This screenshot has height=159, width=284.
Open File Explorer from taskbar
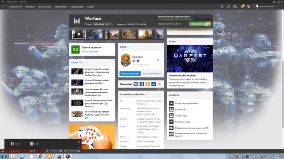click(x=13, y=156)
